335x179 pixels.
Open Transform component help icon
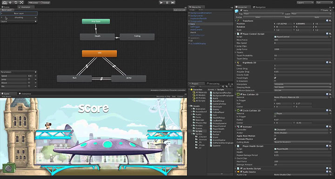coord(327,21)
